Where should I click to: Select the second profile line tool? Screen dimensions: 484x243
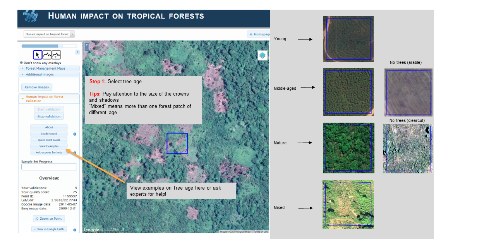click(47, 55)
